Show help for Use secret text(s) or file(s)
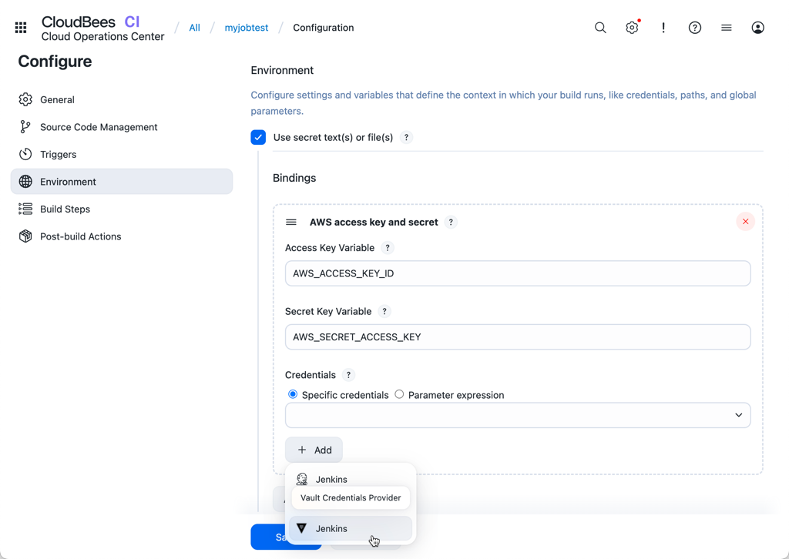The width and height of the screenshot is (789, 559). [x=407, y=137]
